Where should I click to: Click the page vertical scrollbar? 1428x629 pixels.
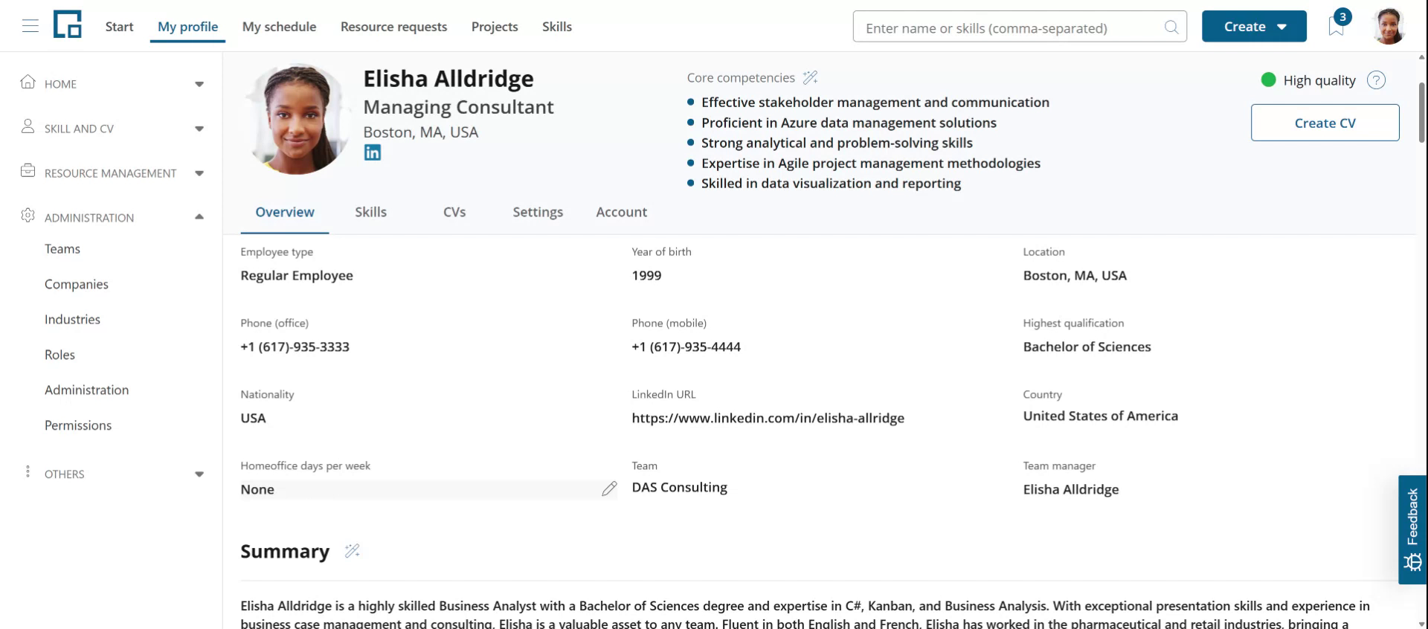tap(1422, 112)
